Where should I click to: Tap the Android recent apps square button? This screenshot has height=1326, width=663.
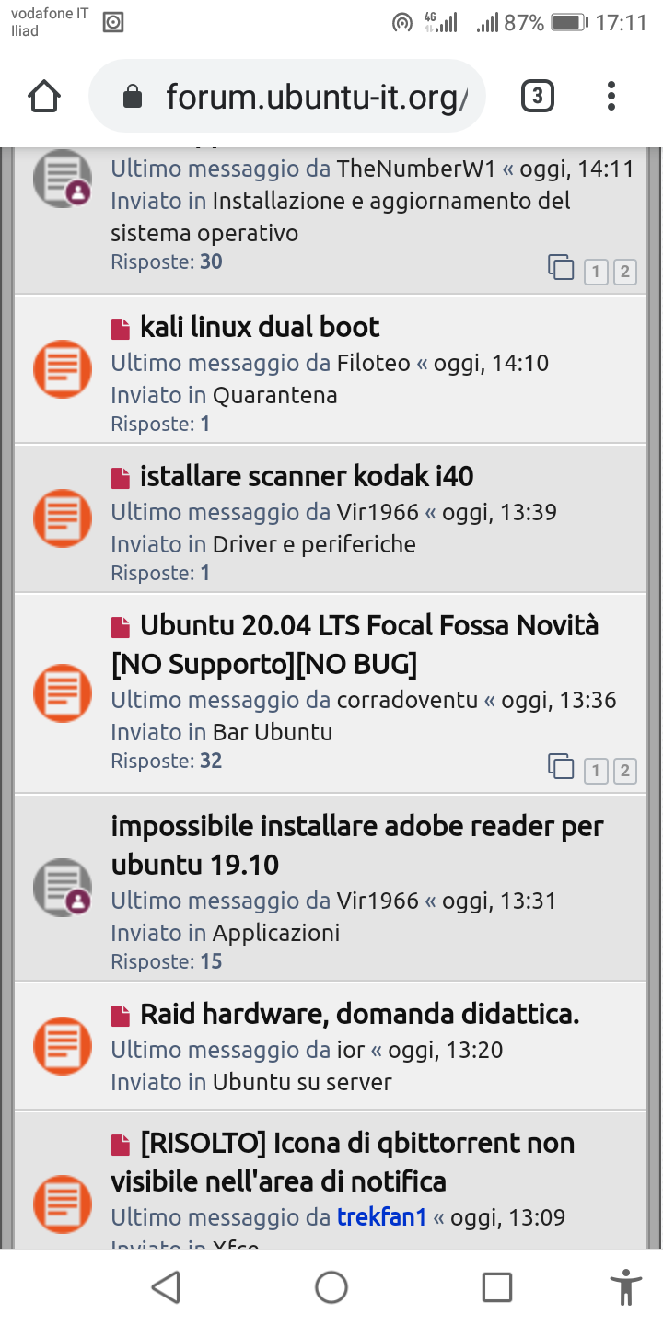[x=497, y=1287]
